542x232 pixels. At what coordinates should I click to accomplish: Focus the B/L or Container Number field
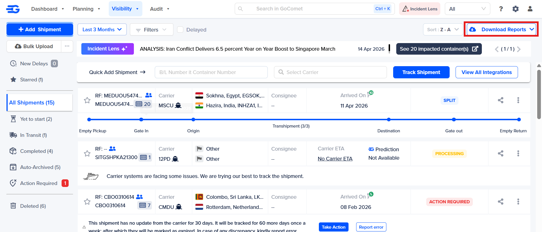[211, 72]
